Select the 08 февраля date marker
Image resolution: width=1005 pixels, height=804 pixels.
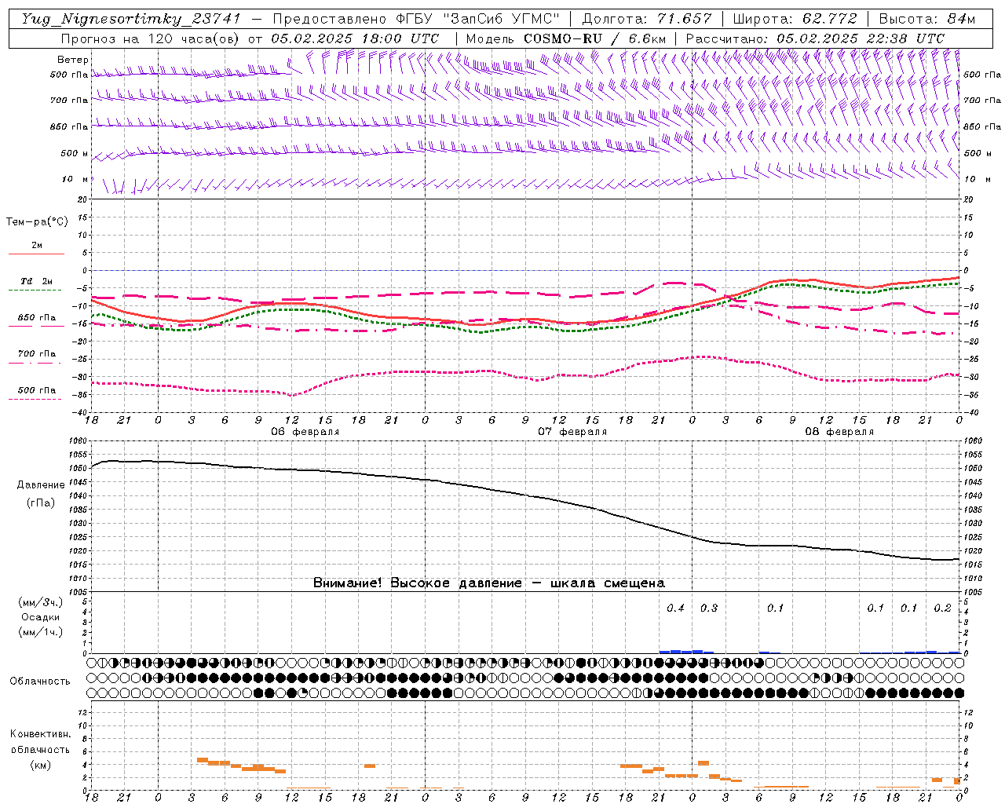click(x=839, y=432)
